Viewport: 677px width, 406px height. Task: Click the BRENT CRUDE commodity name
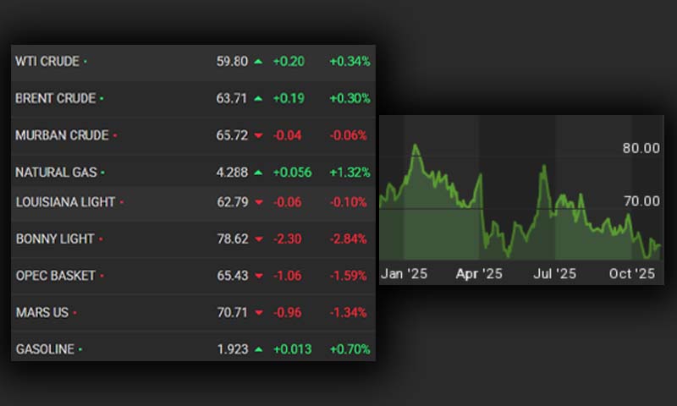point(55,98)
